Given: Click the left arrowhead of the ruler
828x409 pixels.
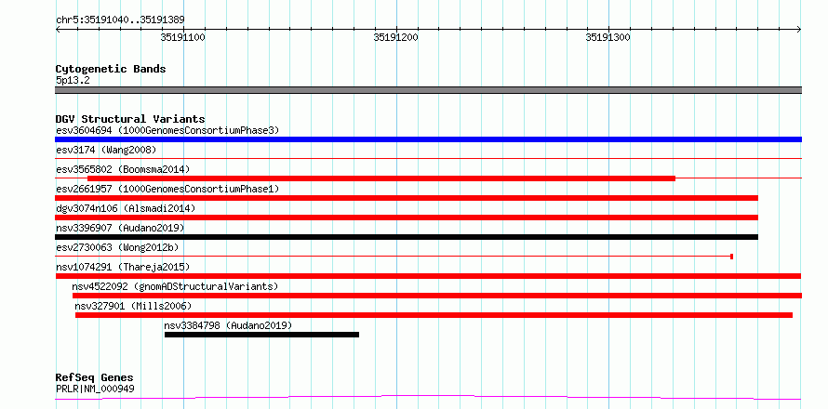Looking at the screenshot, I should (x=58, y=29).
